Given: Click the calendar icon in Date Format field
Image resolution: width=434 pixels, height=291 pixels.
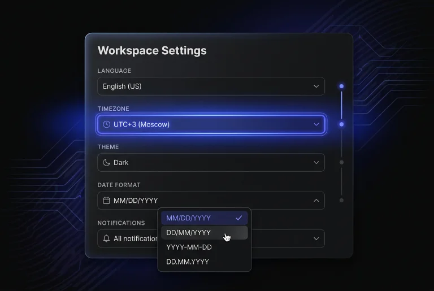Looking at the screenshot, I should (x=107, y=201).
